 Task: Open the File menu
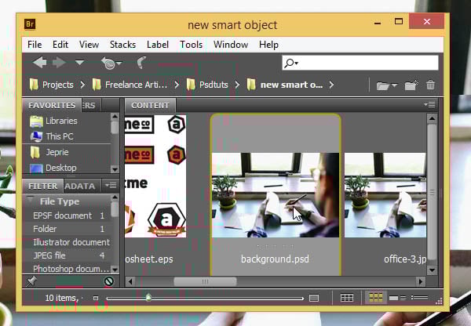(35, 45)
